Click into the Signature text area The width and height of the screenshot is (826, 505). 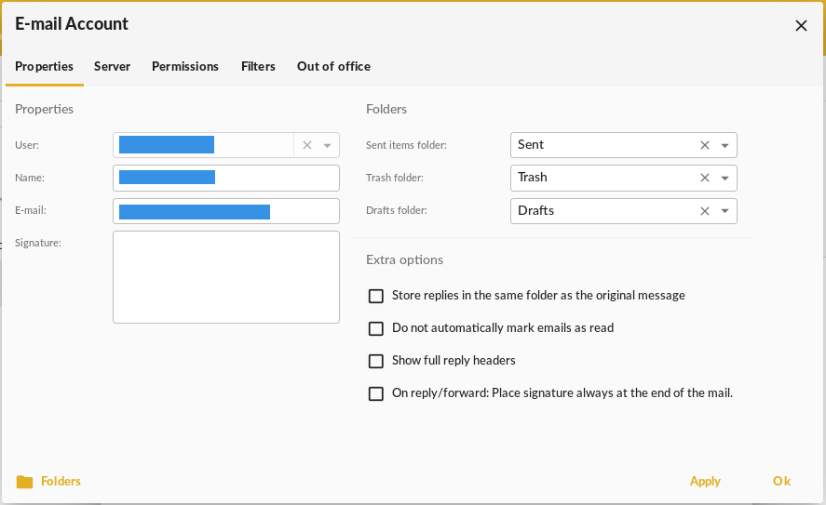(x=226, y=277)
